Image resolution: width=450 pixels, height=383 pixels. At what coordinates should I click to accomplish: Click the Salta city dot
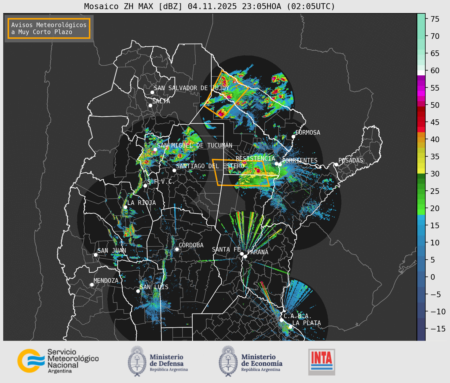click(x=150, y=105)
